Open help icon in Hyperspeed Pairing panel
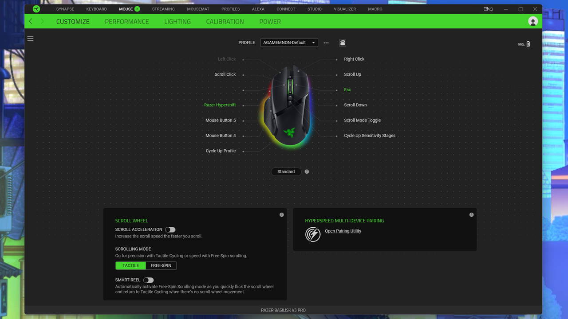The width and height of the screenshot is (568, 319). tap(471, 215)
